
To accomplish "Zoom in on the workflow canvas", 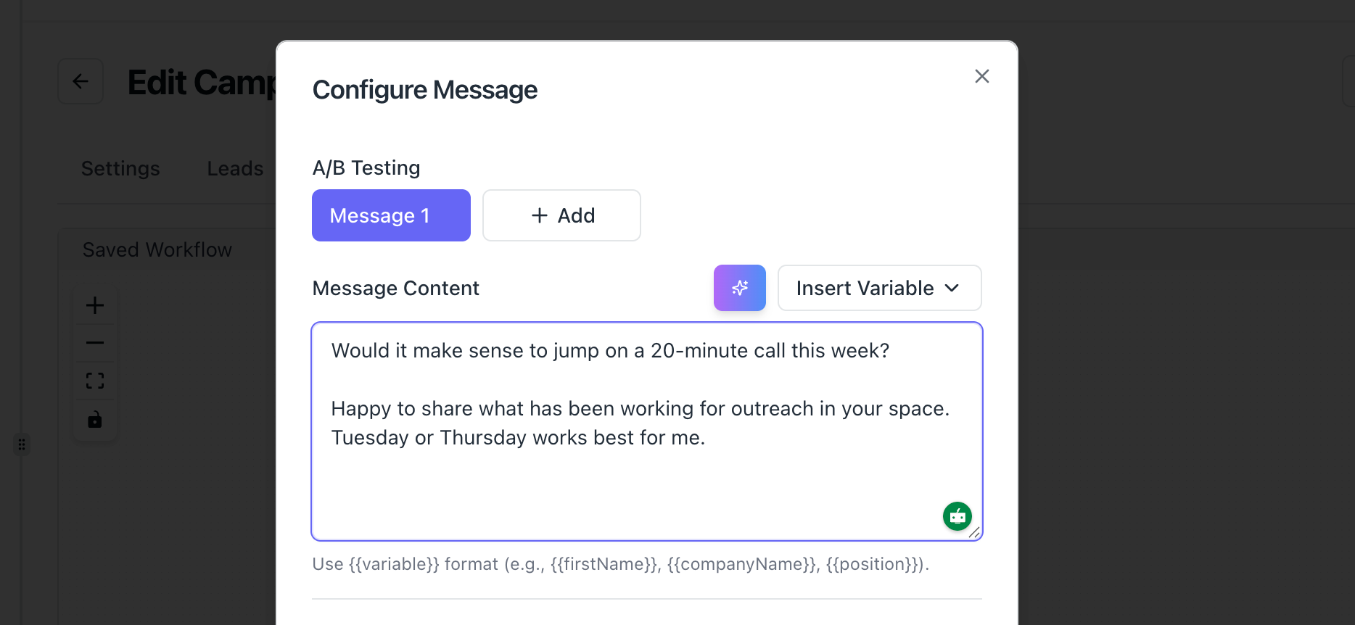I will click(x=95, y=305).
